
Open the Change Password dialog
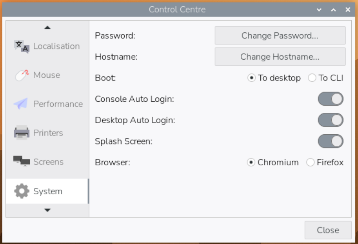[x=280, y=36]
